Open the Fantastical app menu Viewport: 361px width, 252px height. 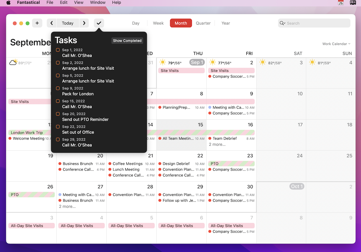point(28,3)
